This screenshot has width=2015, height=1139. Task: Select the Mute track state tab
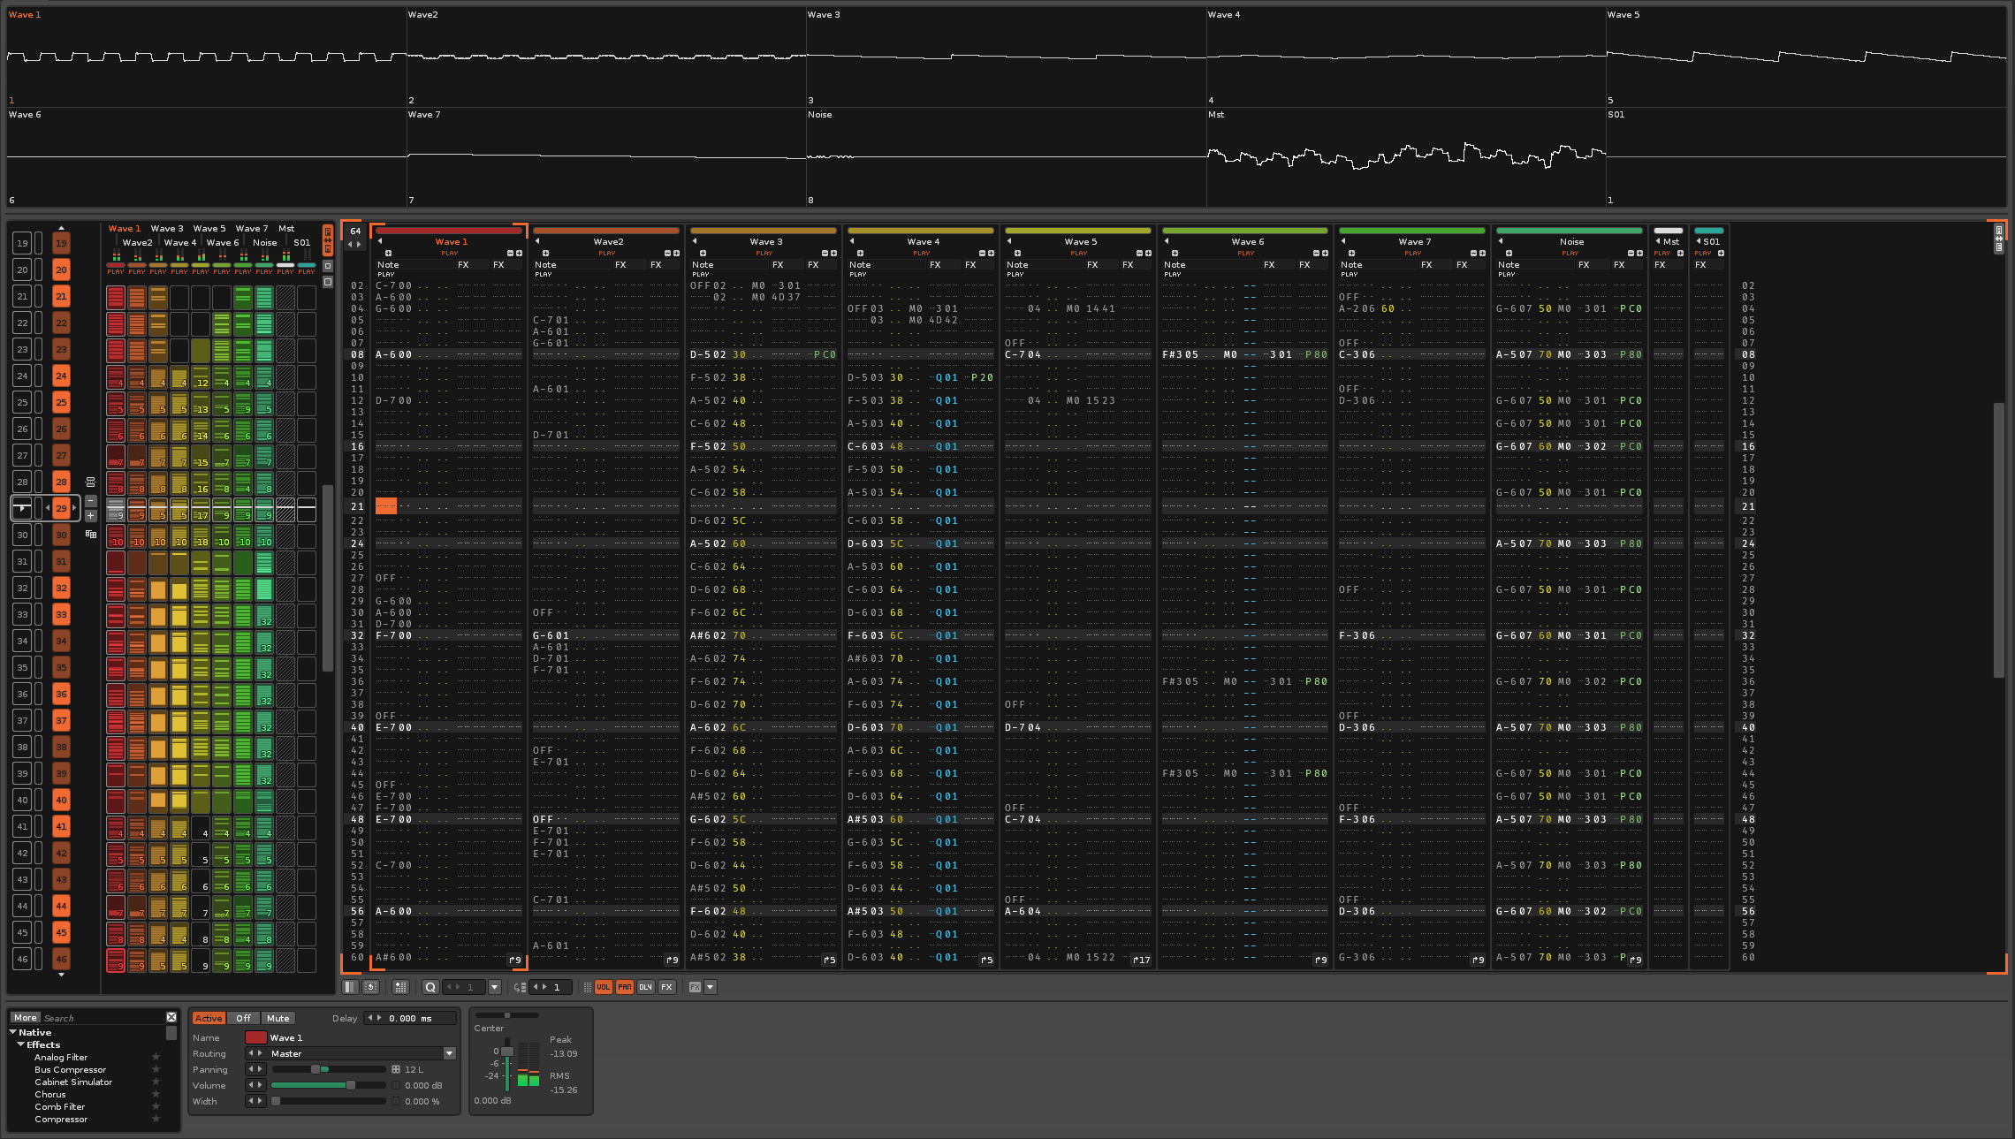(x=278, y=1018)
